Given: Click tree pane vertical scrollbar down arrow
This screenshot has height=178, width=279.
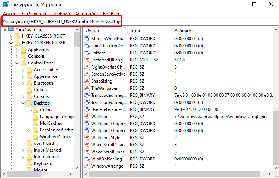Looking at the screenshot, I should pyautogui.click(x=77, y=168).
